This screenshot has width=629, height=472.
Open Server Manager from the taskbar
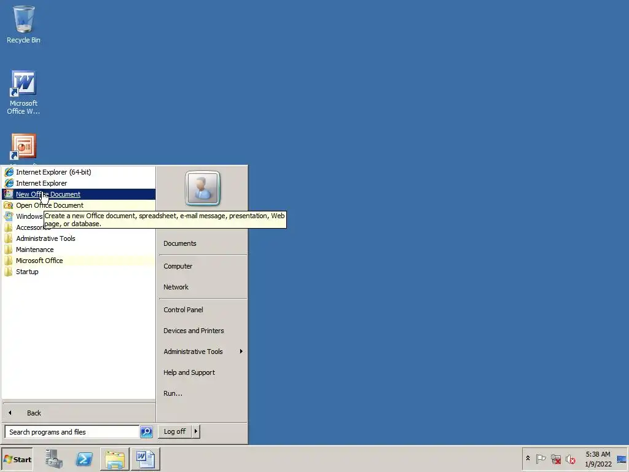tap(54, 458)
